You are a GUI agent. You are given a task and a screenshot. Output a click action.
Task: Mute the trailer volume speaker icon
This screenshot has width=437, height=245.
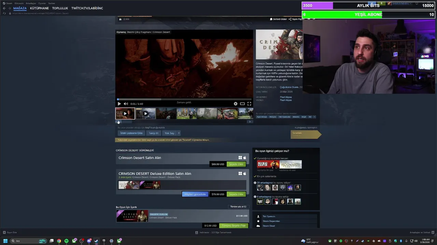tap(126, 104)
